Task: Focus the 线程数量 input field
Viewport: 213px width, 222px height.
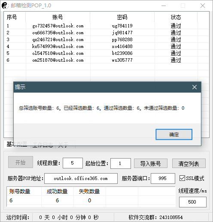Action: click(x=73, y=163)
